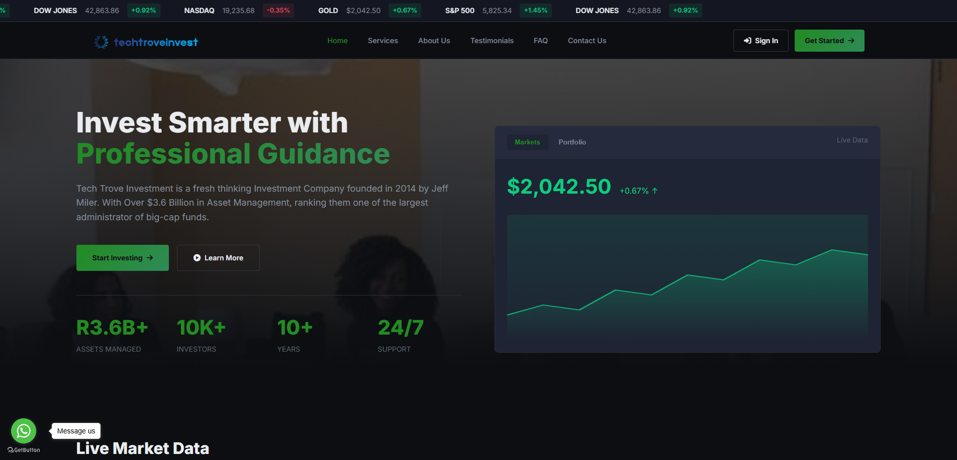Open WhatsApp chat bubble icon

[24, 431]
